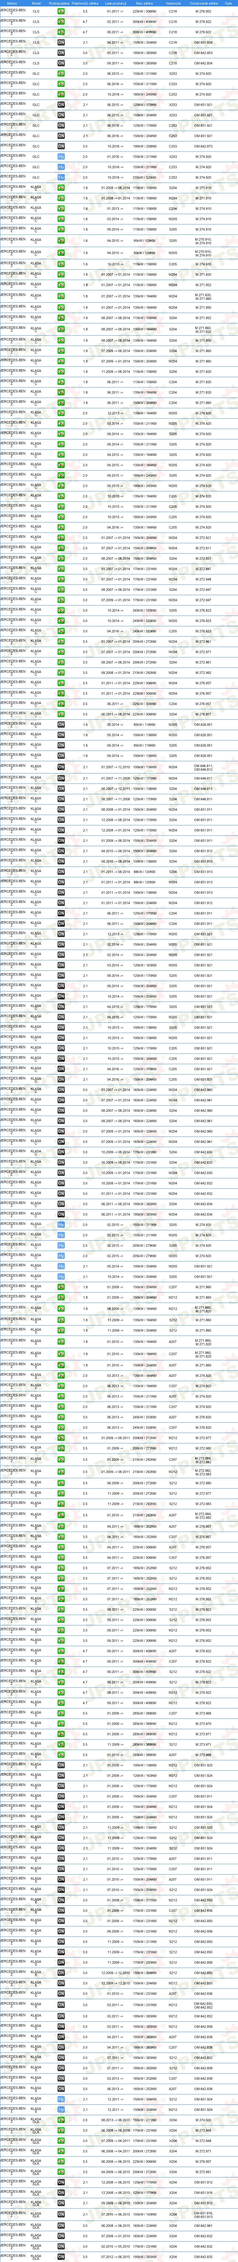Click the Oznaczenie silnika column header
The width and height of the screenshot is (238, 2262).
coord(204,4)
